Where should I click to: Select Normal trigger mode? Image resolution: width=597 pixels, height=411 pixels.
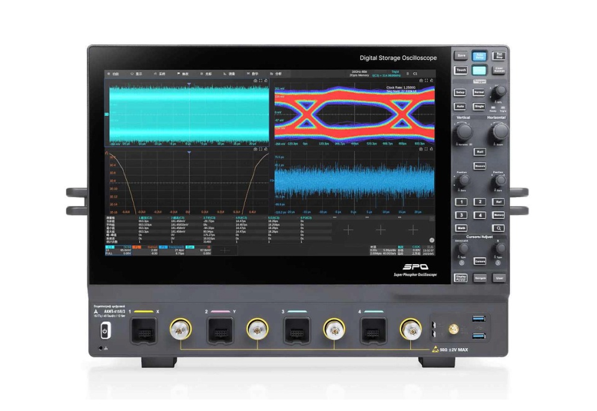point(479,92)
